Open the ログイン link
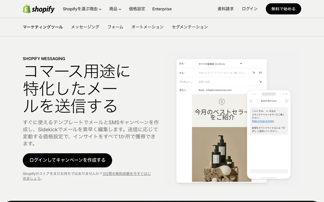Viewport: 324px width, 202px height. [250, 9]
